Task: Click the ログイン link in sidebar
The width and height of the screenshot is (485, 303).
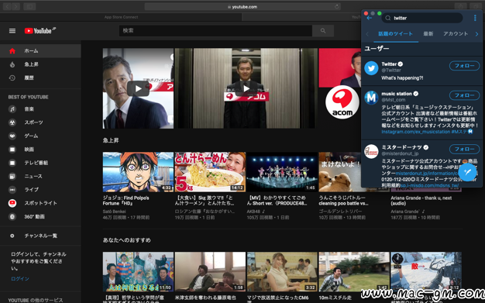Action: click(x=20, y=279)
